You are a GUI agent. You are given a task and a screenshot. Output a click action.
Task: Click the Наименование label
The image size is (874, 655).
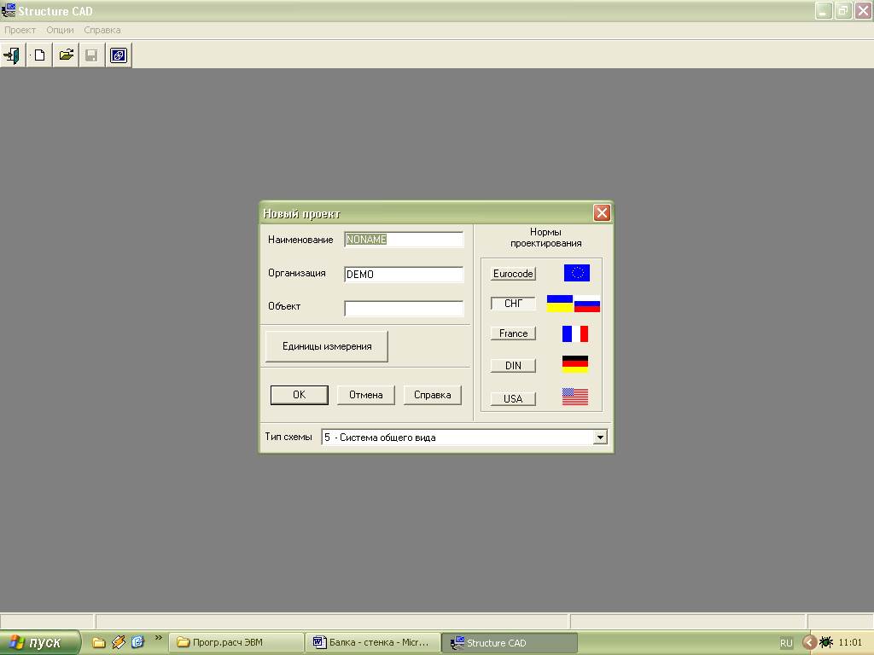300,240
